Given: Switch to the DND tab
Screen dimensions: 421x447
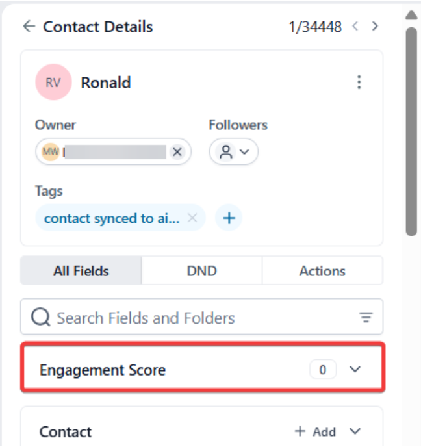Looking at the screenshot, I should pyautogui.click(x=201, y=271).
